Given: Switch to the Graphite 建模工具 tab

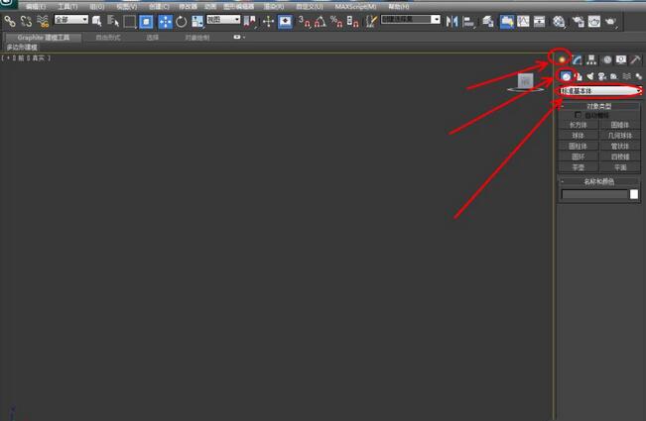Looking at the screenshot, I should coord(45,37).
